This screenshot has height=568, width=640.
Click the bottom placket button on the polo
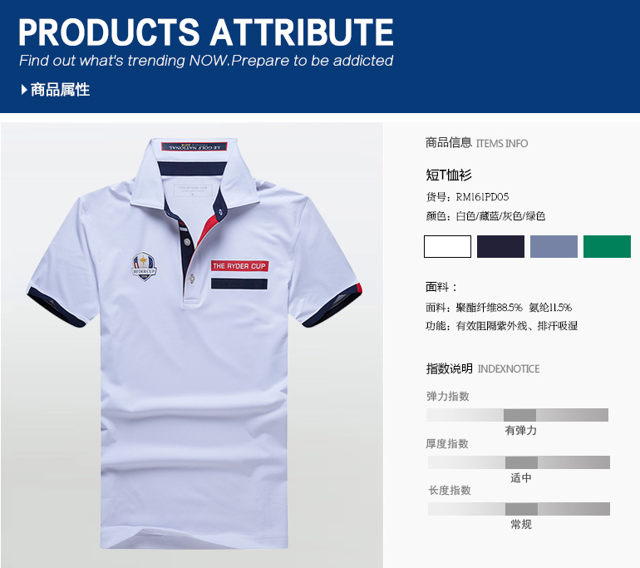click(x=192, y=279)
